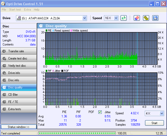Toggle the Jitter checkbox

[100, 112]
